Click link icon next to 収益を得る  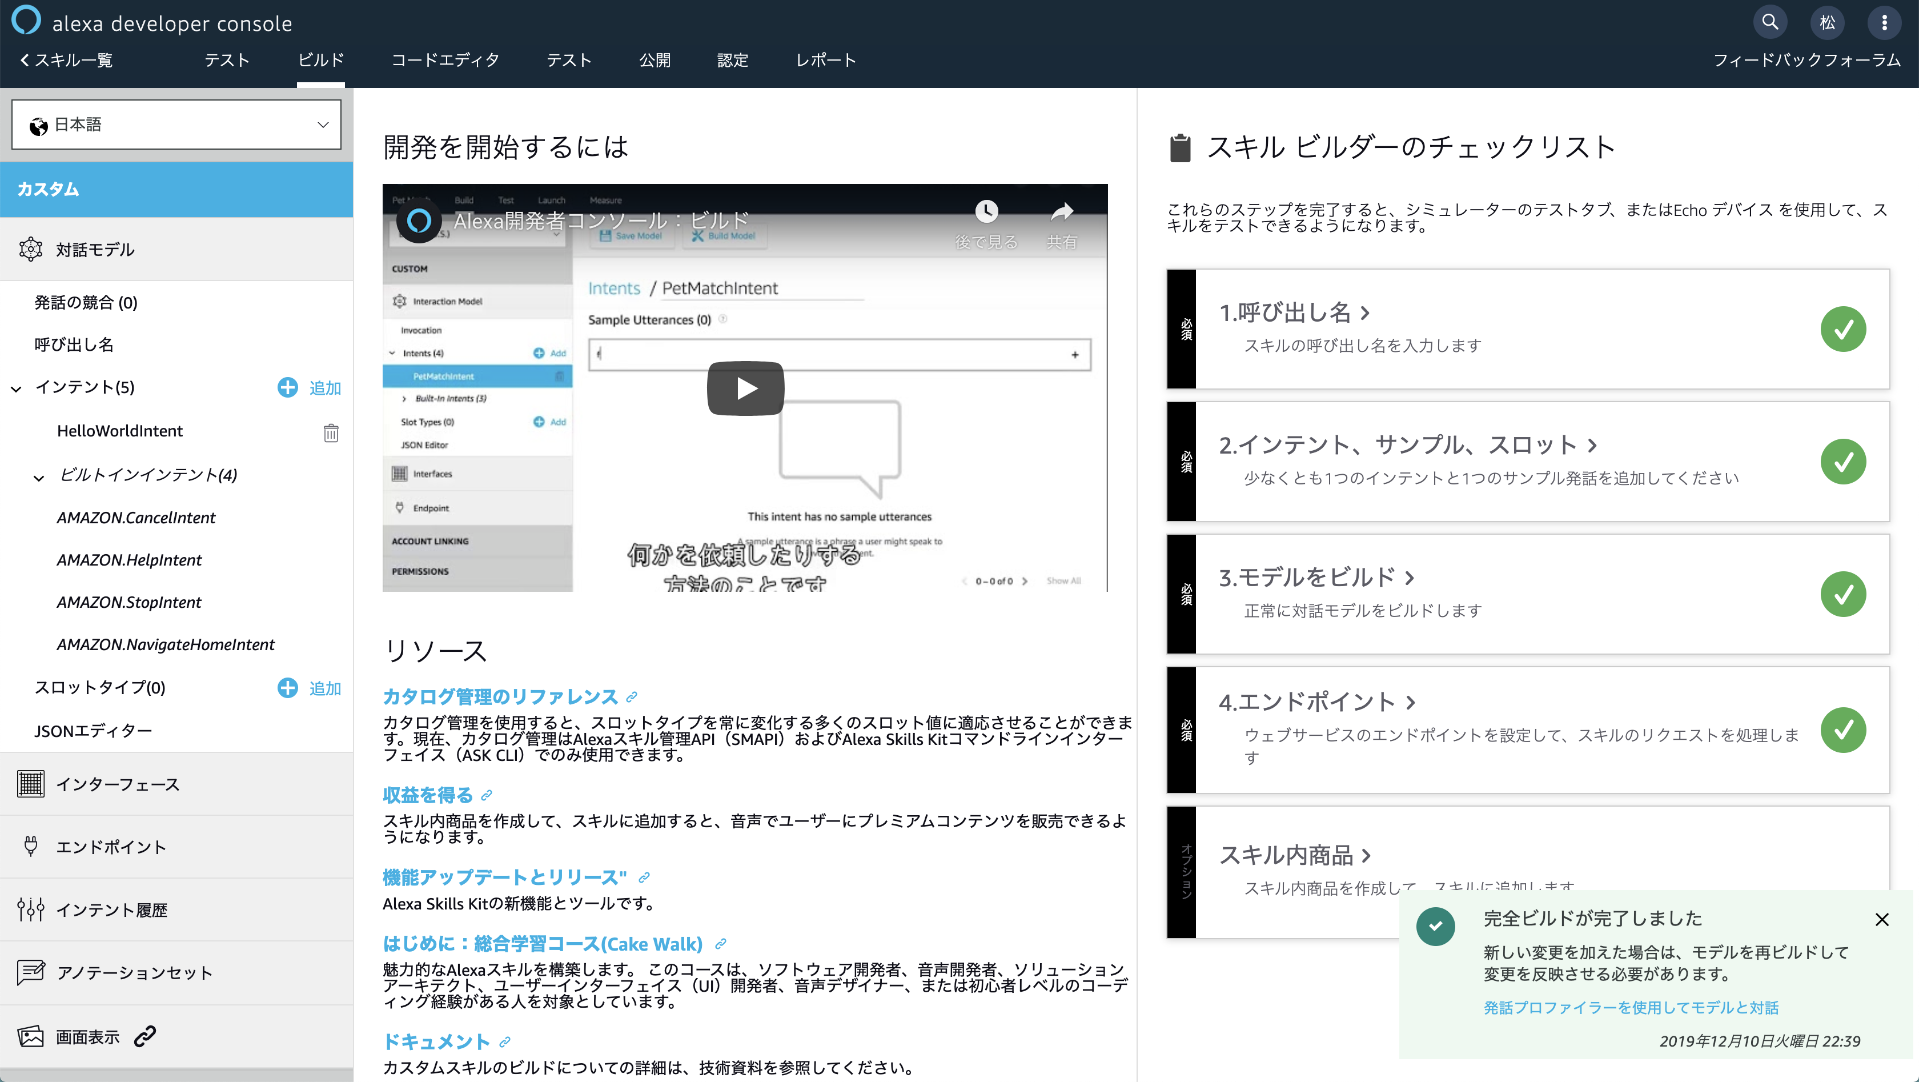487,795
